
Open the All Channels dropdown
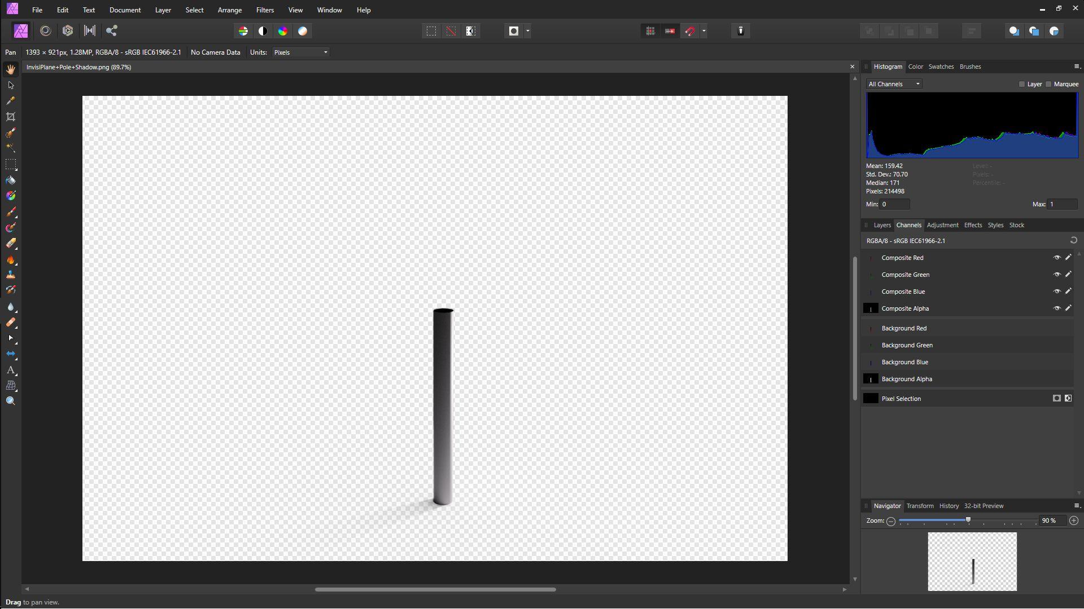click(894, 84)
